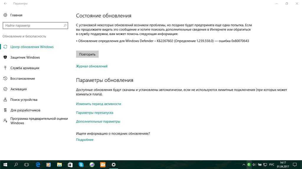Open File Explorer from the taskbar
The image size is (302, 169).
pos(59,165)
